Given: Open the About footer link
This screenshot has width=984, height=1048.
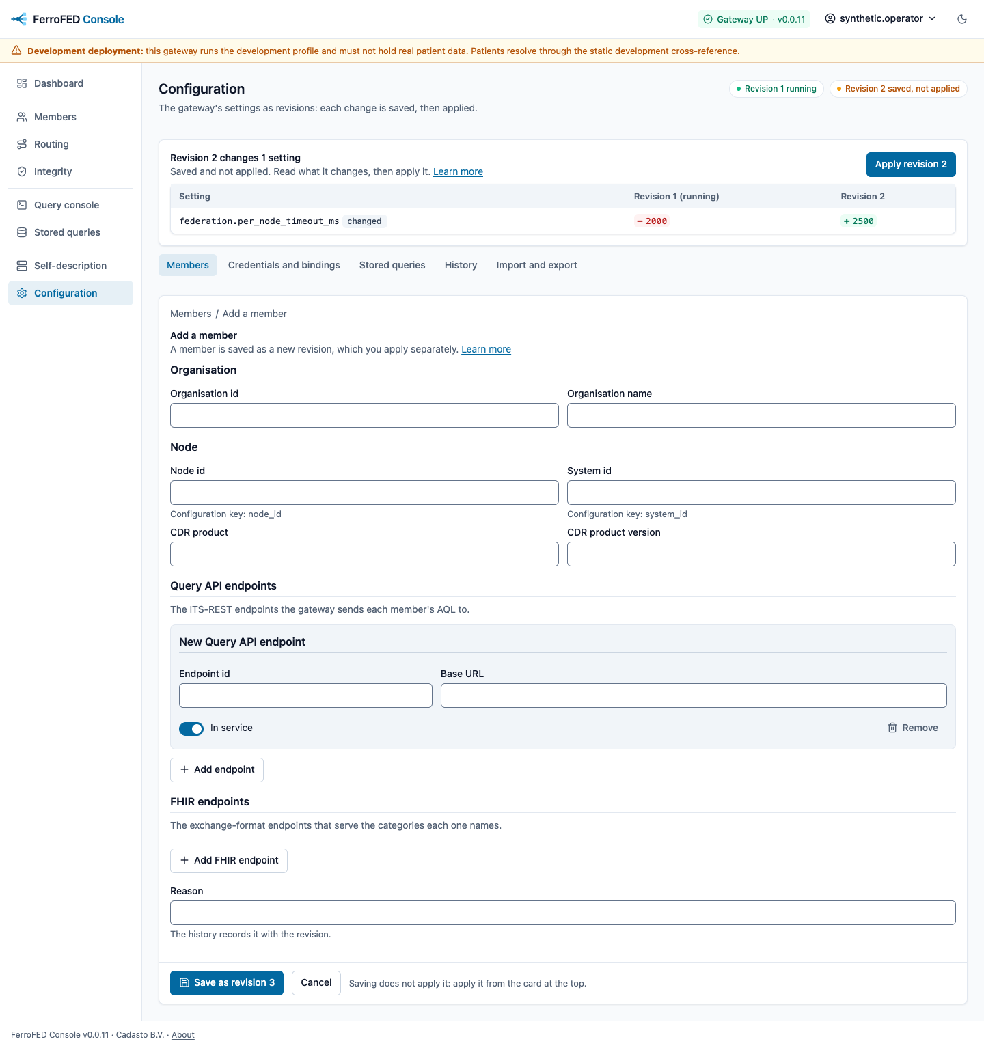Looking at the screenshot, I should pyautogui.click(x=183, y=1035).
